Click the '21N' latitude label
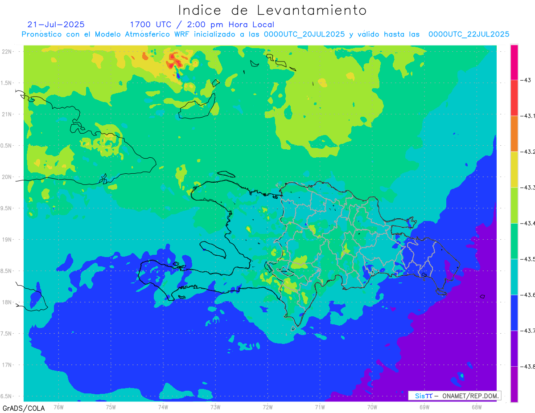The image size is (535, 413). [x=7, y=114]
